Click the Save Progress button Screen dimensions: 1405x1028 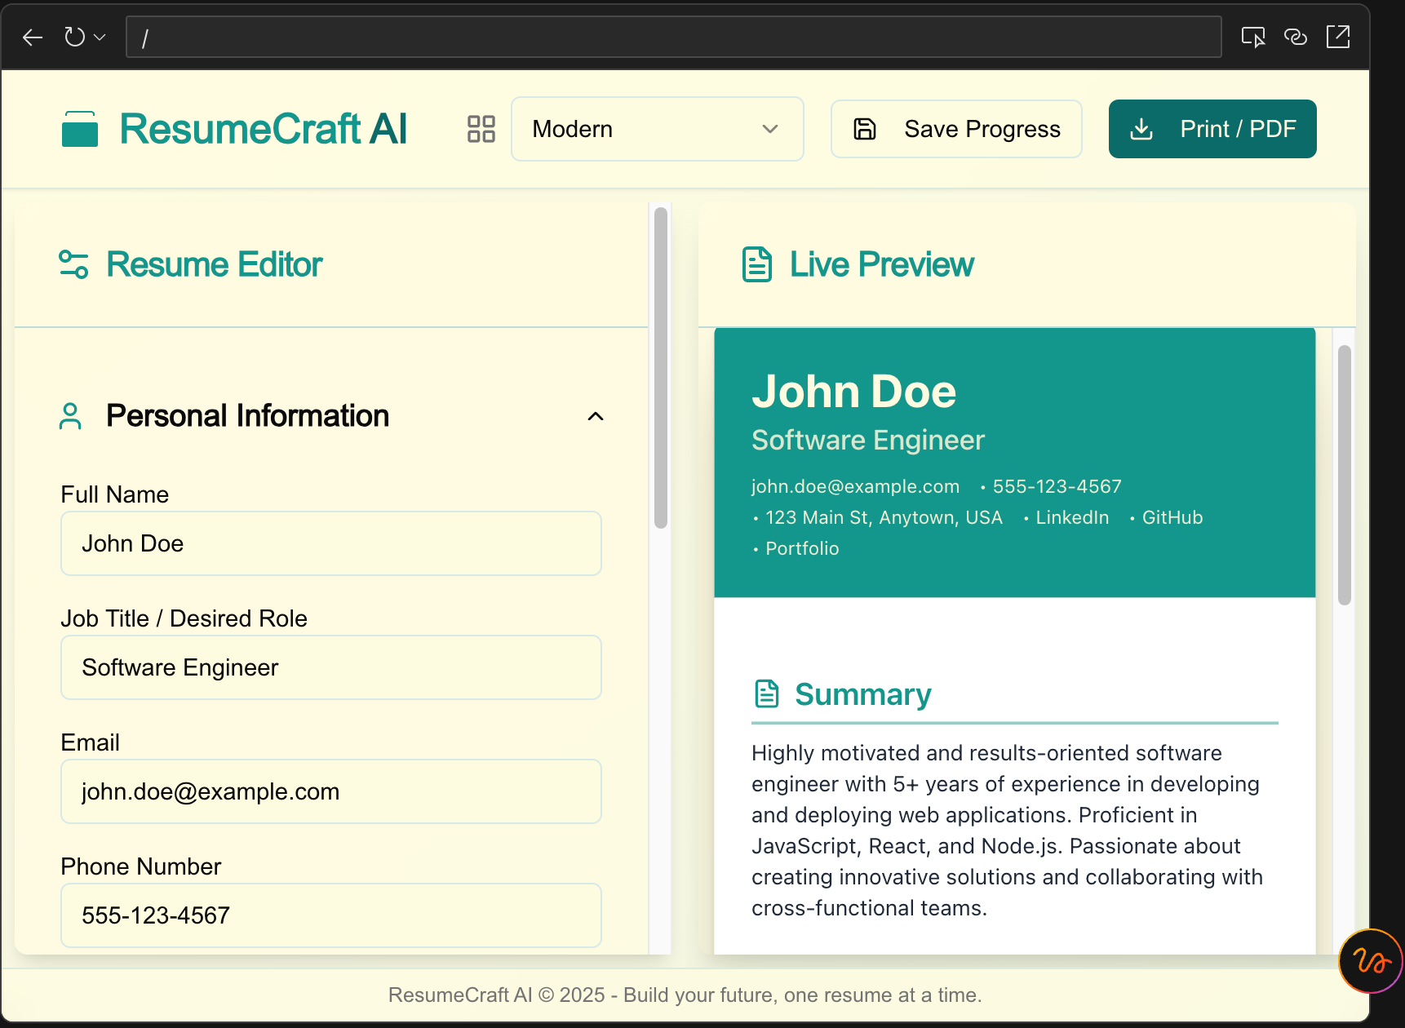[956, 129]
